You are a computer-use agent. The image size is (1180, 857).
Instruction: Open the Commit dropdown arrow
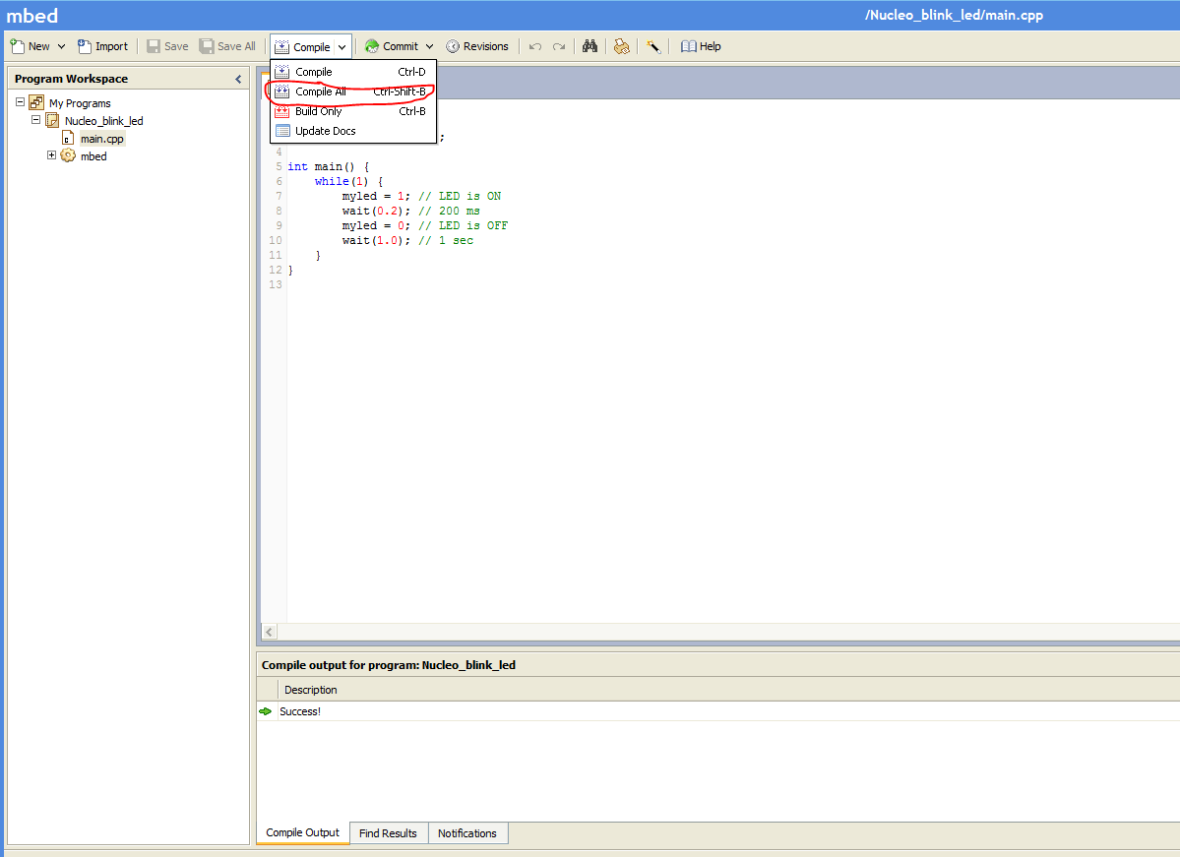tap(429, 46)
